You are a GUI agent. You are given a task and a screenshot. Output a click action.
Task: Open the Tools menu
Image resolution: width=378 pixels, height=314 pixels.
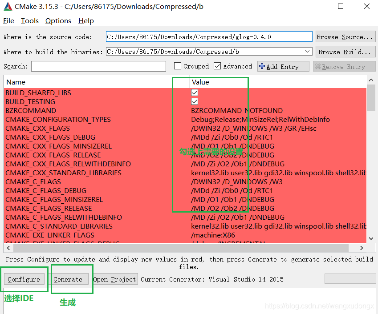pyautogui.click(x=30, y=21)
